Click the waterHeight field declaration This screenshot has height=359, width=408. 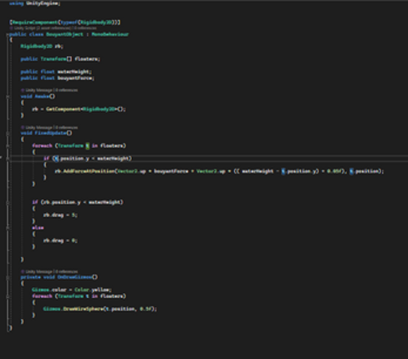click(x=74, y=72)
